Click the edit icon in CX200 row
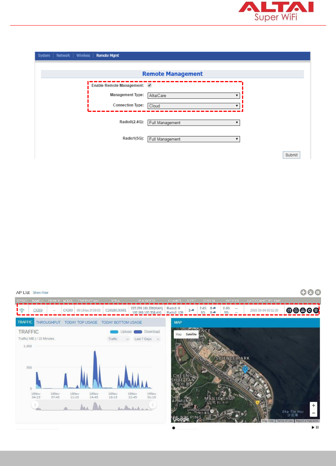 [289, 310]
